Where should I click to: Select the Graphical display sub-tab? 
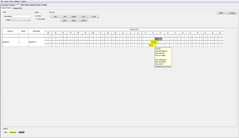coord(6,8)
